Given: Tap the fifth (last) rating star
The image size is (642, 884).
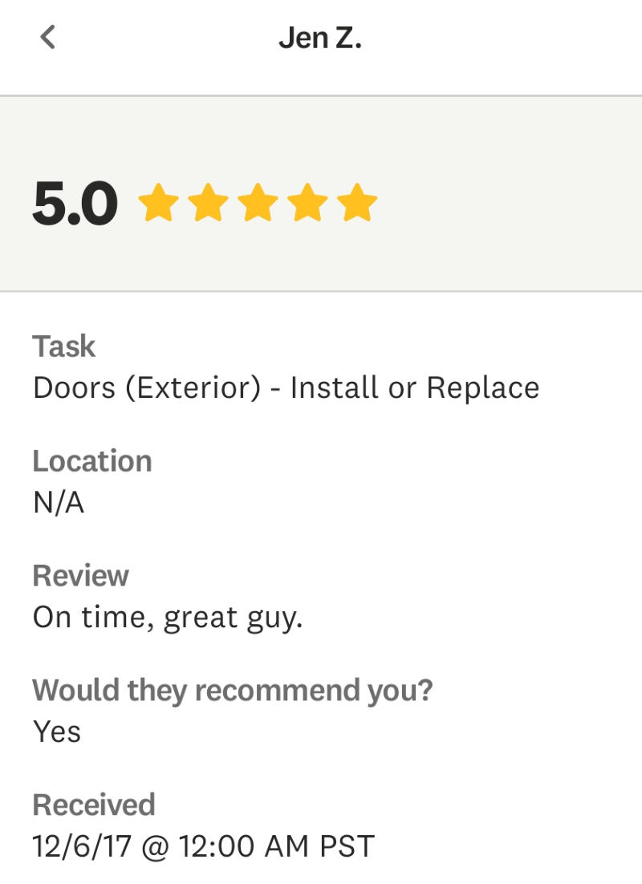Looking at the screenshot, I should [x=357, y=202].
